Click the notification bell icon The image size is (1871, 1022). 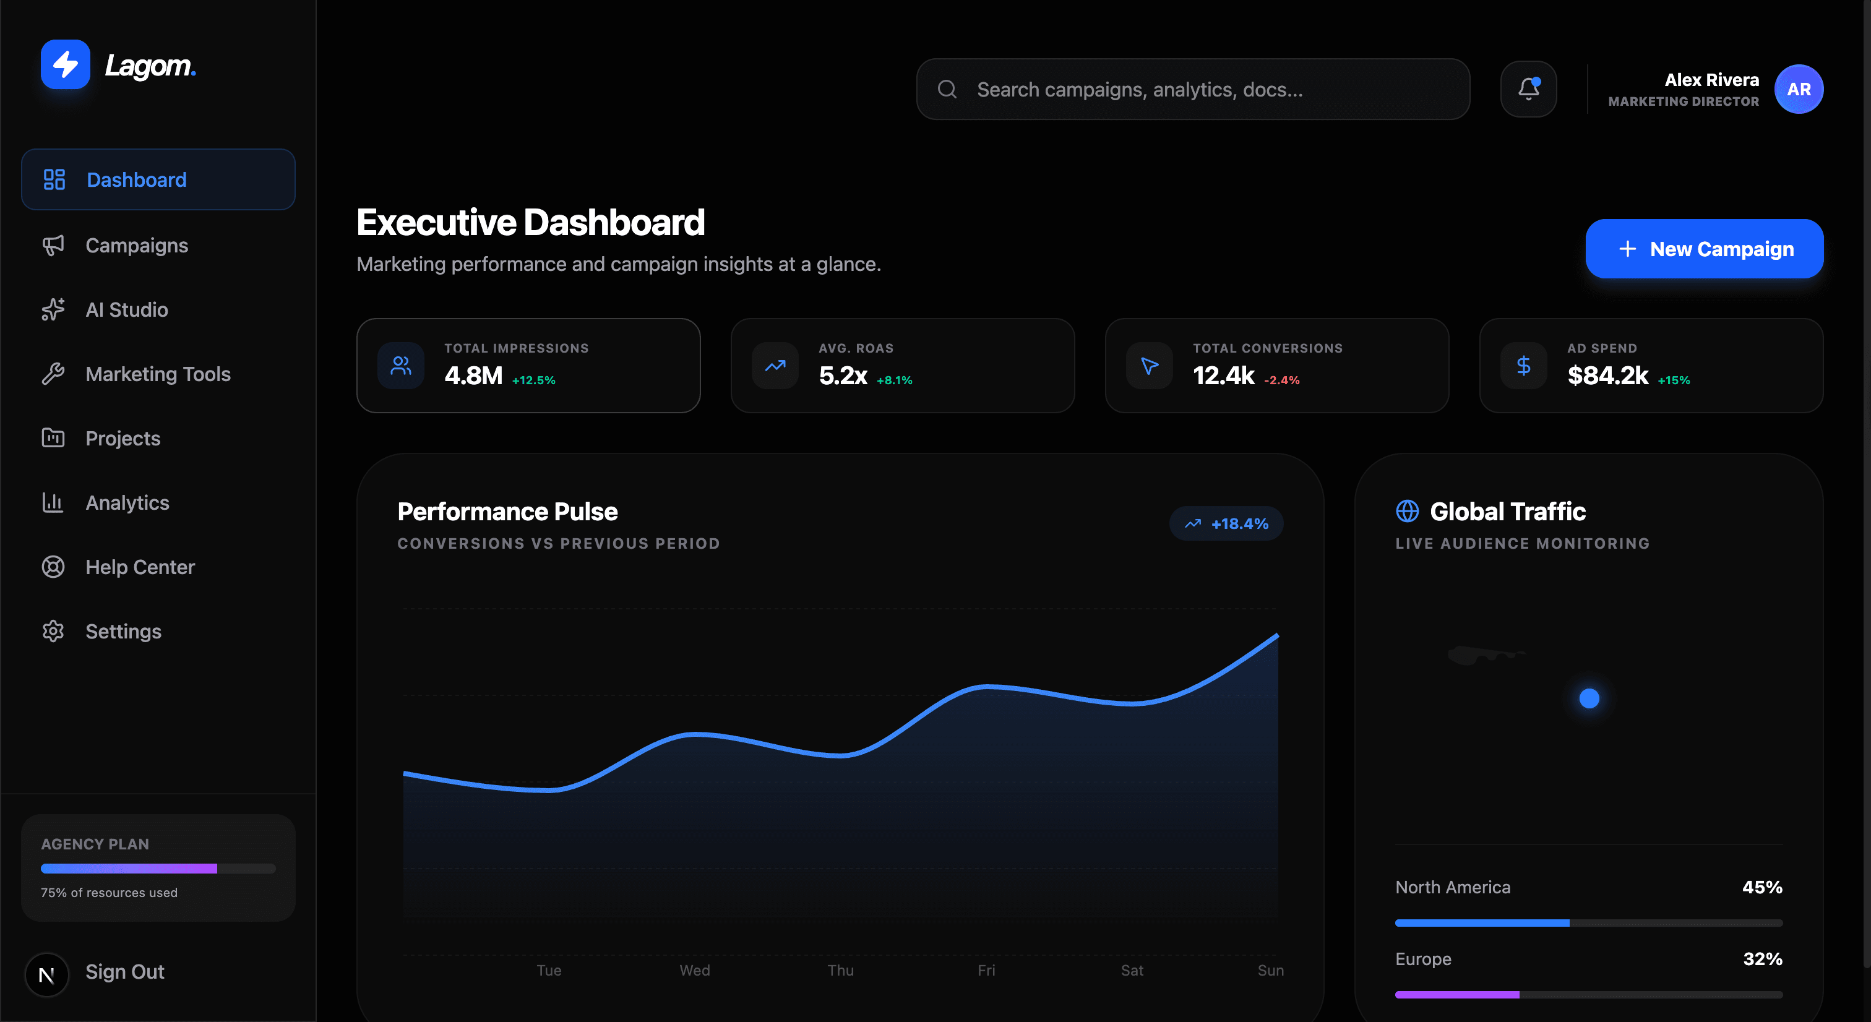point(1528,88)
